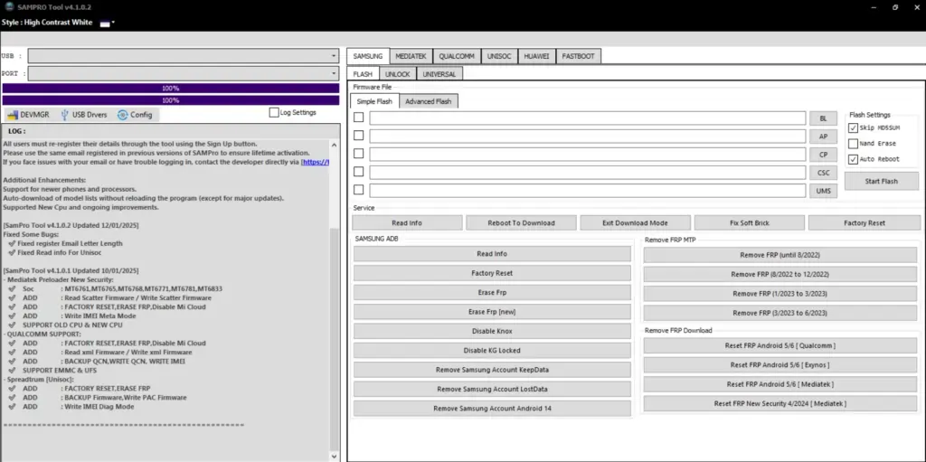Click Disable KG Locked button
Image resolution: width=926 pixels, height=462 pixels.
[x=492, y=350]
